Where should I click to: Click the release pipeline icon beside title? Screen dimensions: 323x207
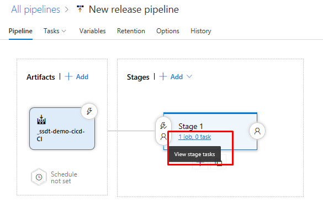tap(80, 9)
